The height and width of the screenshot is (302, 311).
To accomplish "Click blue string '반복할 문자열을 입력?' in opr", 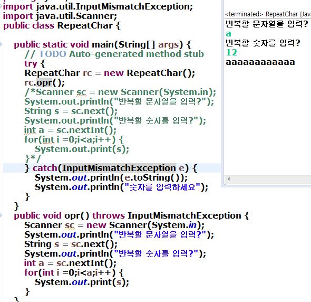I will [x=160, y=234].
